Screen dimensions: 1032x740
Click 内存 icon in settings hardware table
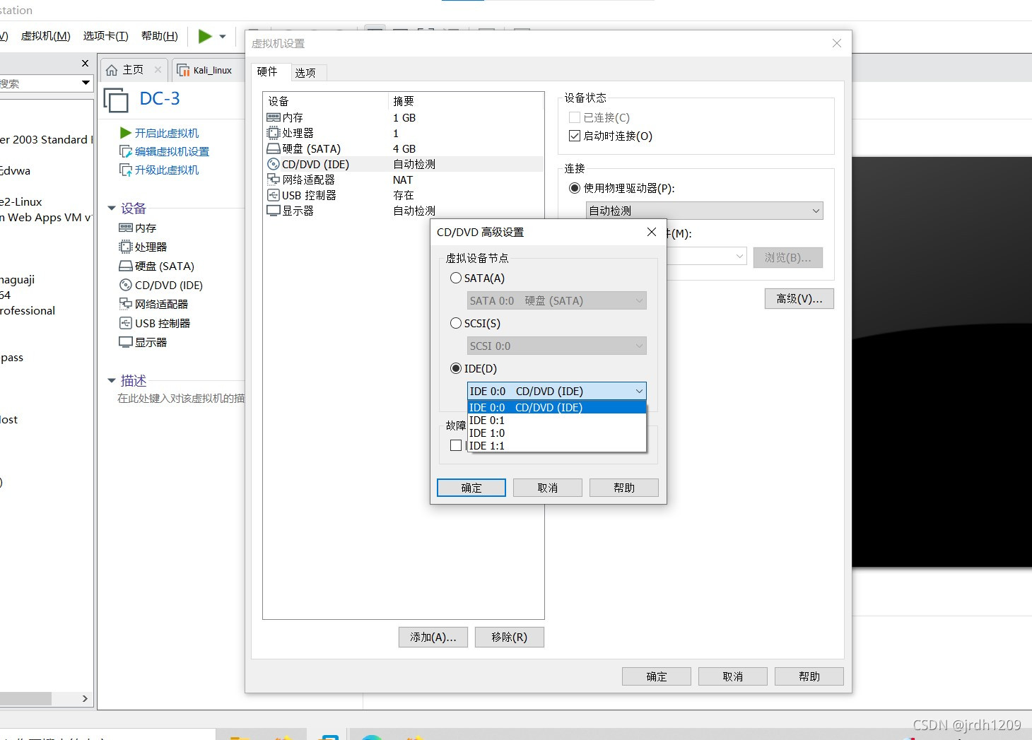point(274,117)
